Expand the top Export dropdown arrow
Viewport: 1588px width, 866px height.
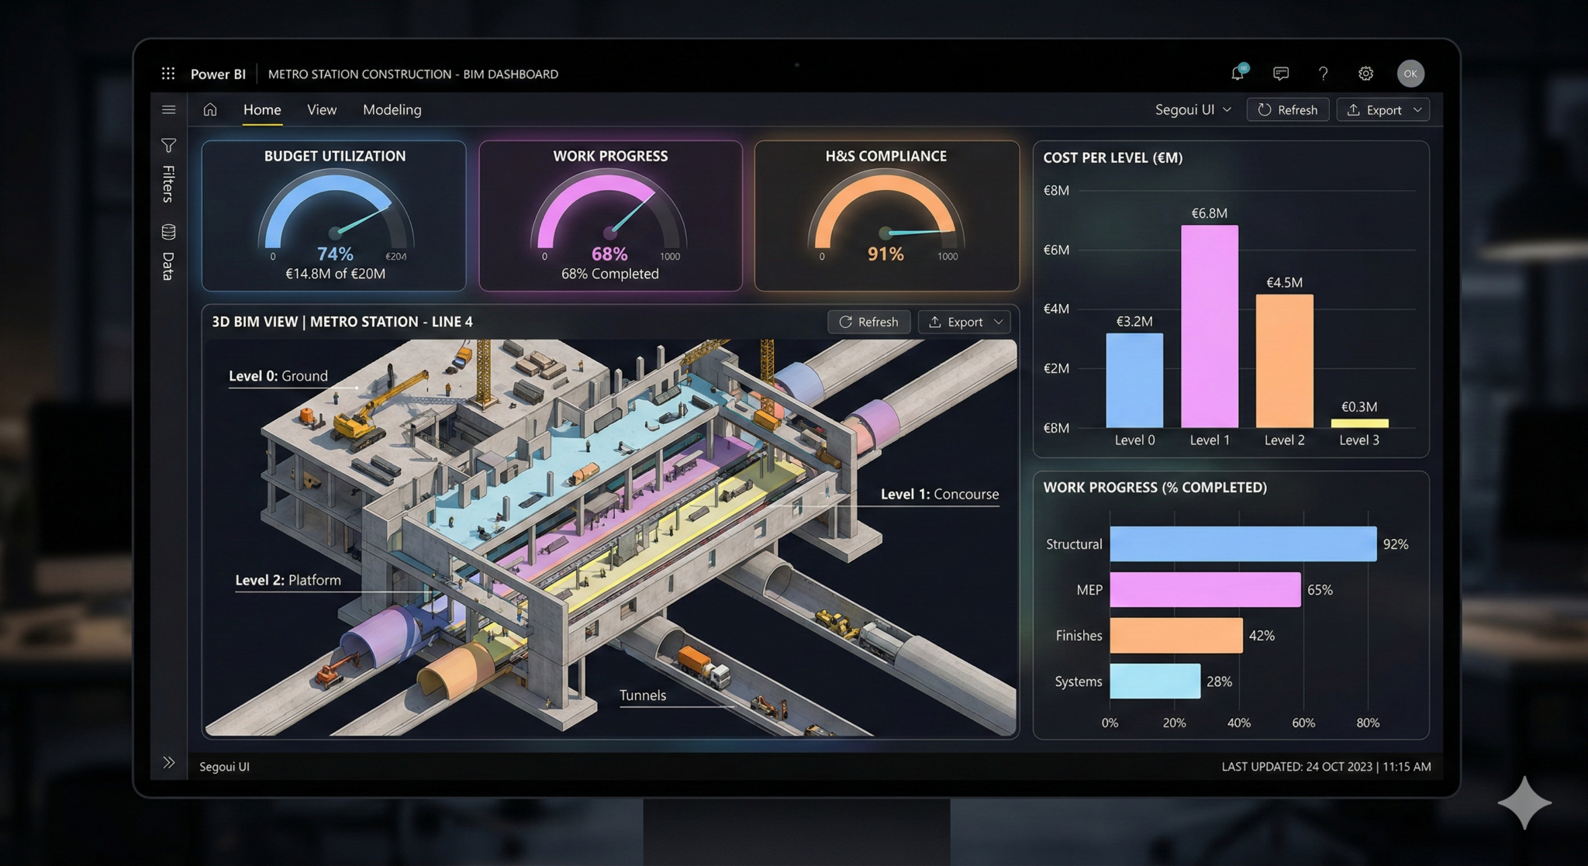[x=1417, y=109]
